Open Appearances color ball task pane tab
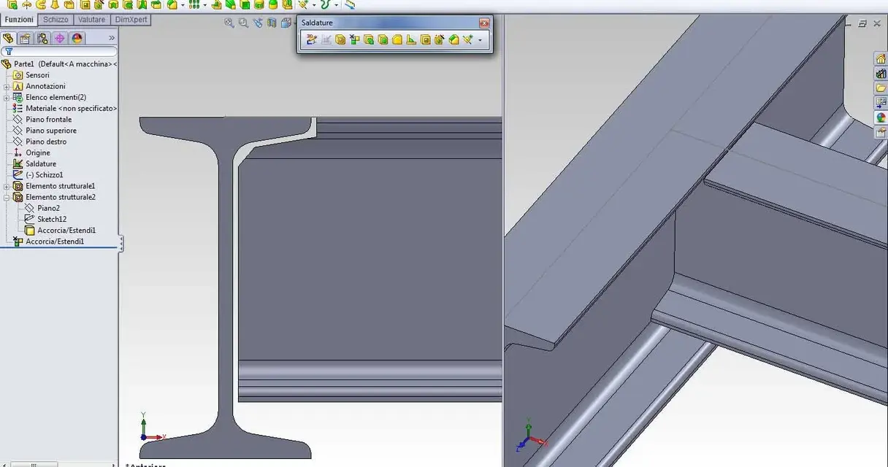The image size is (888, 467). [x=881, y=117]
